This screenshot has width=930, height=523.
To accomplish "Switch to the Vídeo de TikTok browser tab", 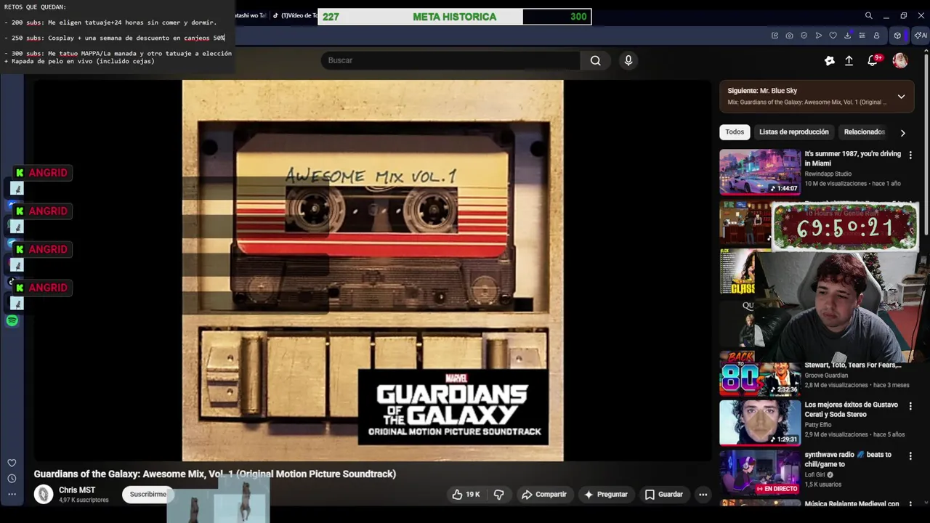I will pos(294,15).
